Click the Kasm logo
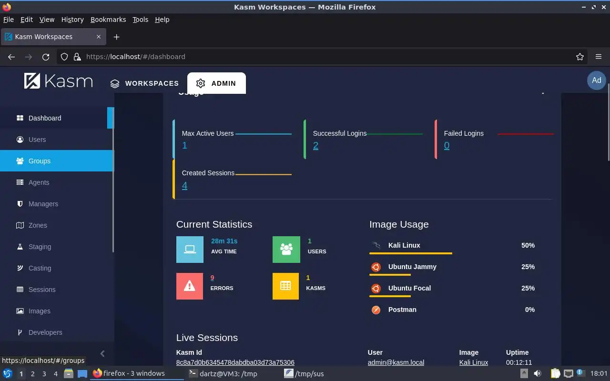This screenshot has width=610, height=381. click(58, 81)
